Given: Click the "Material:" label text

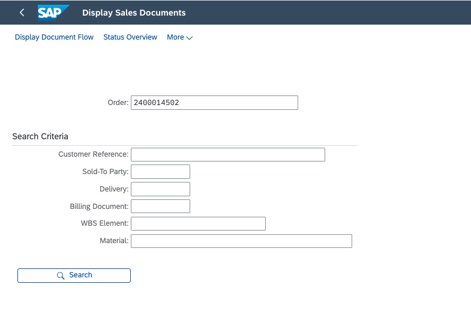Looking at the screenshot, I should pos(114,241).
